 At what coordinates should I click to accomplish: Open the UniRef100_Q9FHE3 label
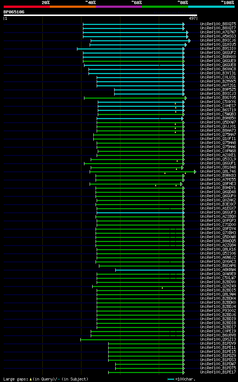pyautogui.click(x=218, y=184)
